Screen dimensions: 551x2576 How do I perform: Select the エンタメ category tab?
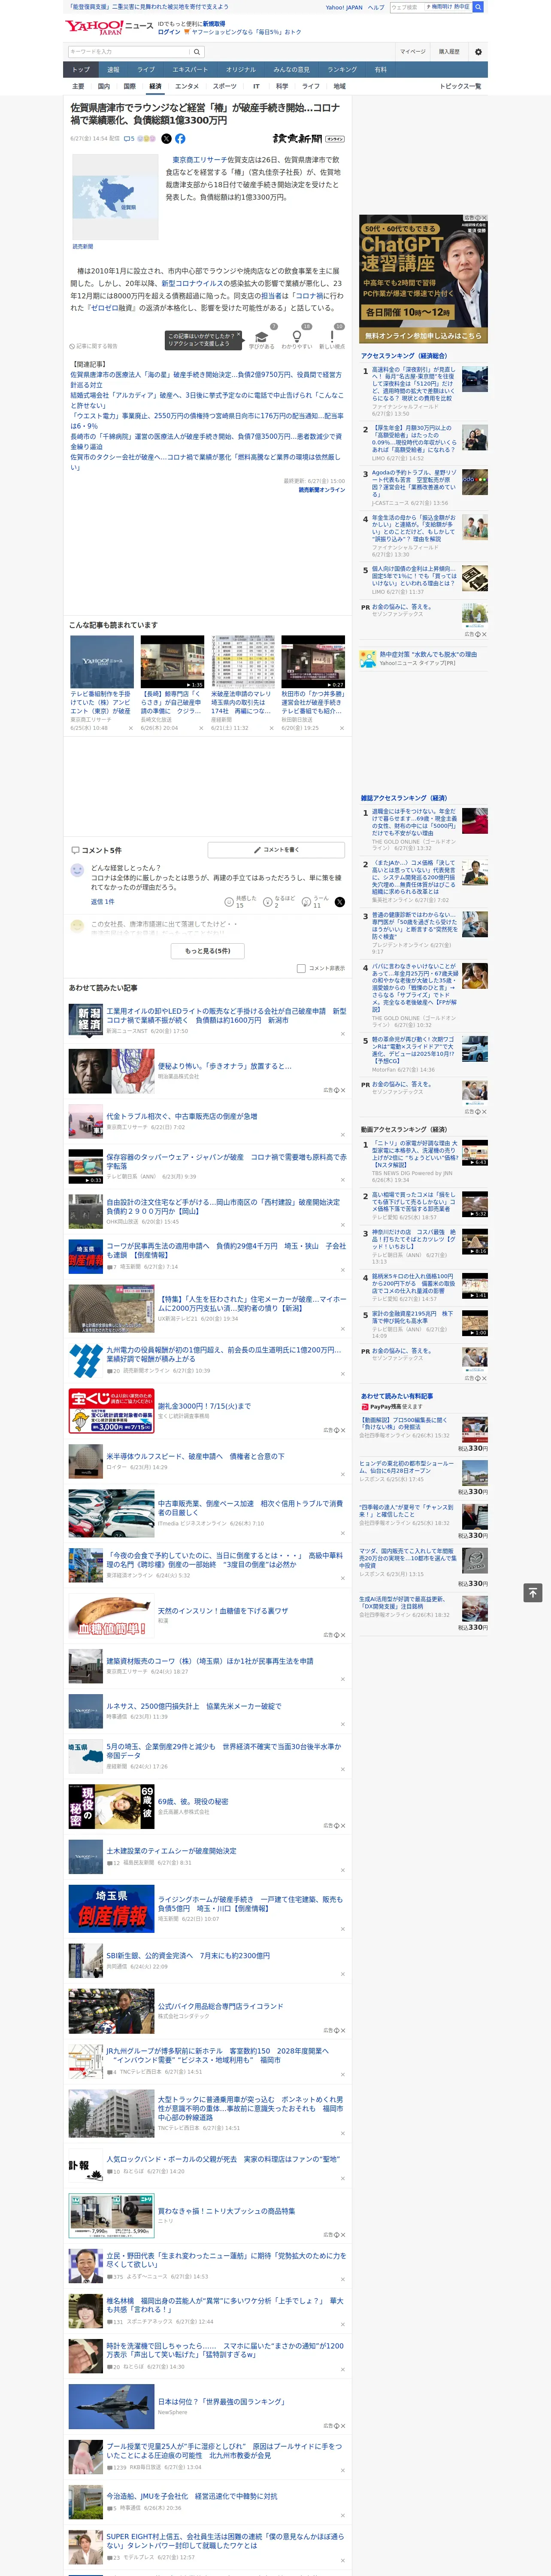point(187,86)
